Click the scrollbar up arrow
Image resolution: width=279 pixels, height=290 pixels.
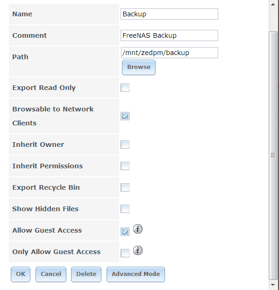[x=273, y=5]
